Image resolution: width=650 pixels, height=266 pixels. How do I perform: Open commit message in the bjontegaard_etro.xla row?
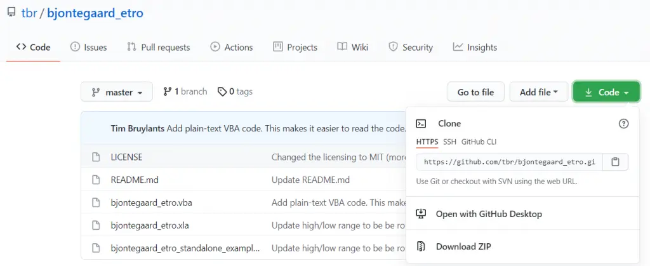click(x=339, y=225)
